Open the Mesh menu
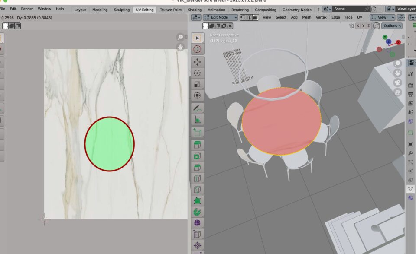The height and width of the screenshot is (254, 416). pyautogui.click(x=306, y=17)
